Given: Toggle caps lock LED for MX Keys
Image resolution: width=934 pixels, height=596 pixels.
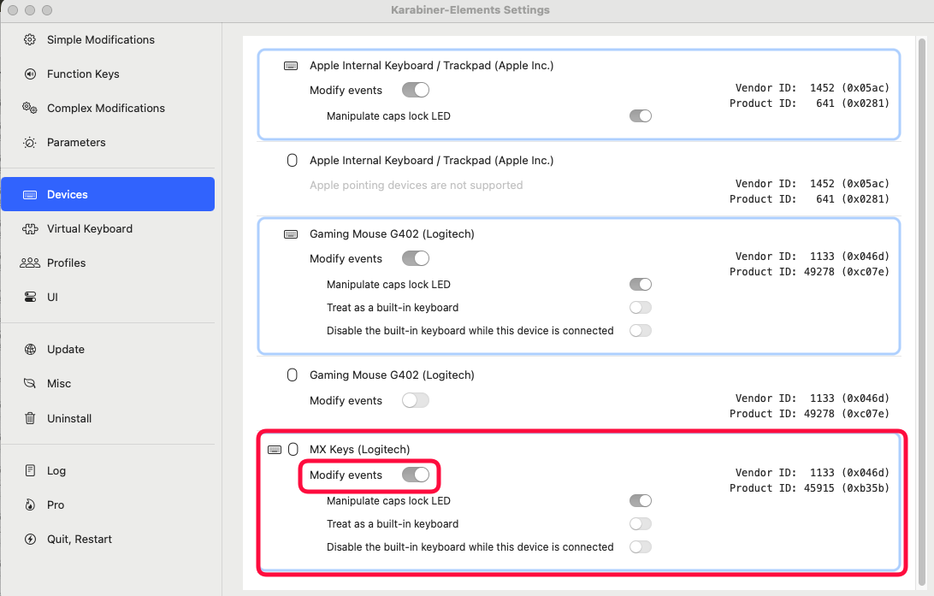Looking at the screenshot, I should 641,501.
